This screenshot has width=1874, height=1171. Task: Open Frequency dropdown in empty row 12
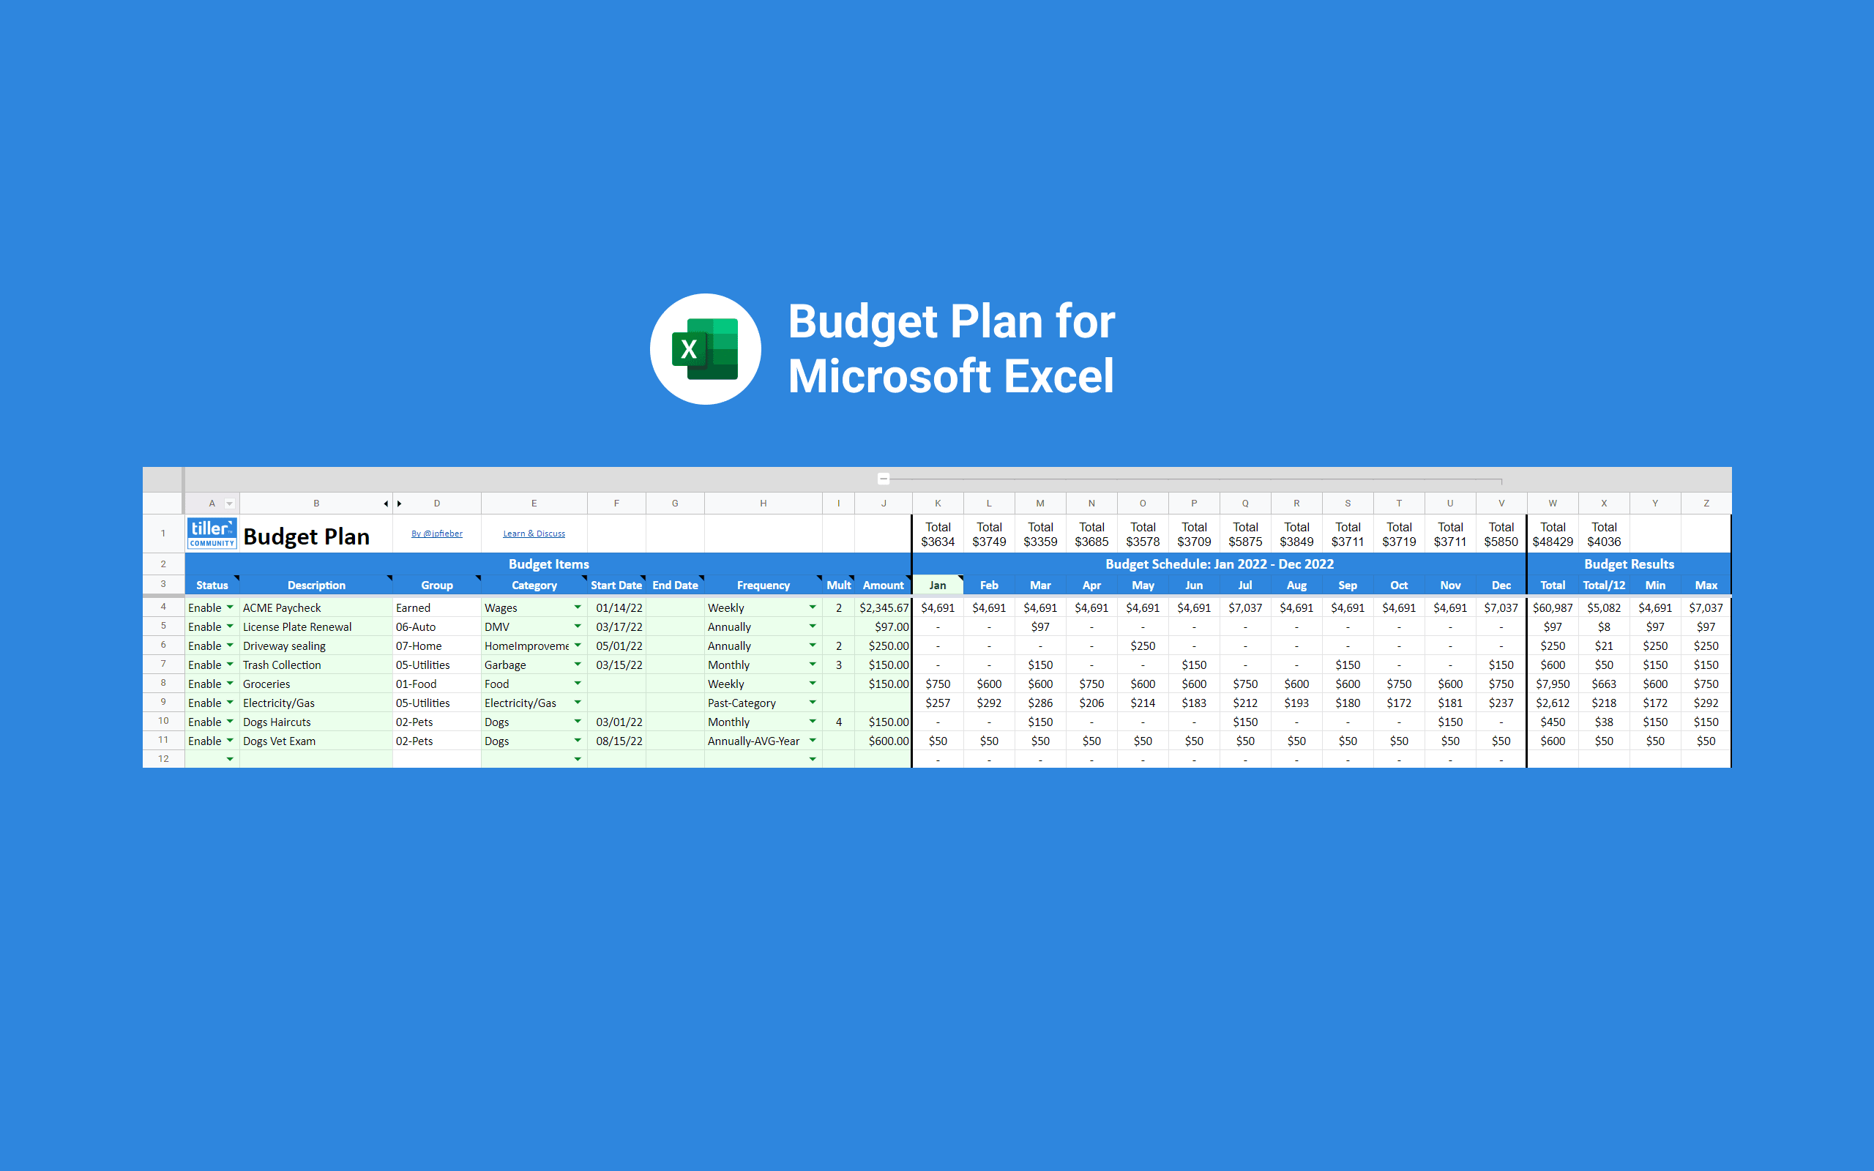pos(813,759)
